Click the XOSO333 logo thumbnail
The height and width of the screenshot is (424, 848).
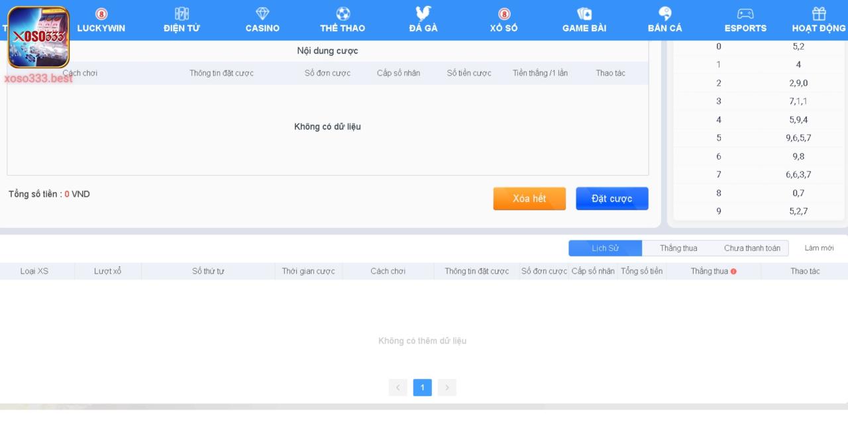(38, 37)
